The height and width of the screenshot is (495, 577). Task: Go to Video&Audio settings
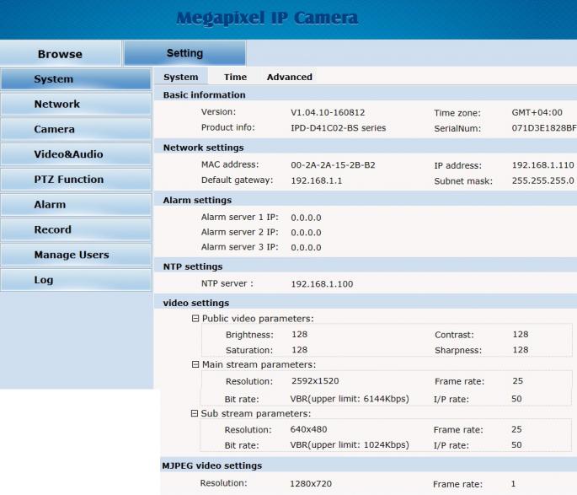click(76, 154)
